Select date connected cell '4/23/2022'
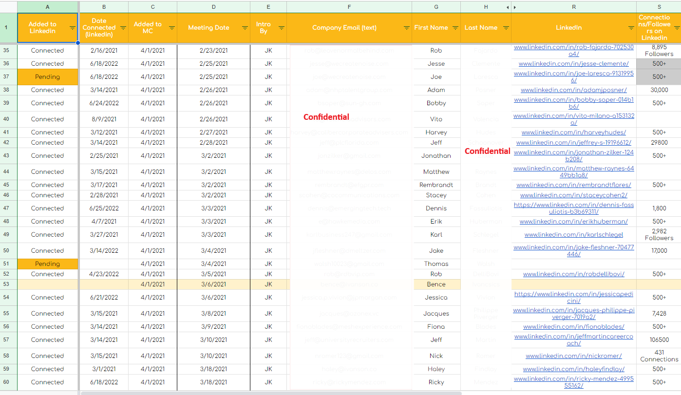The image size is (681, 395). [x=104, y=274]
